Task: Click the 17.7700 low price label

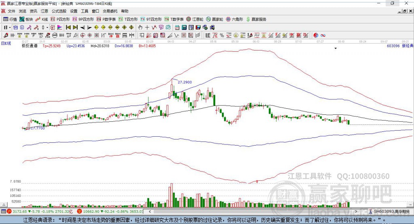Action: pos(38,128)
